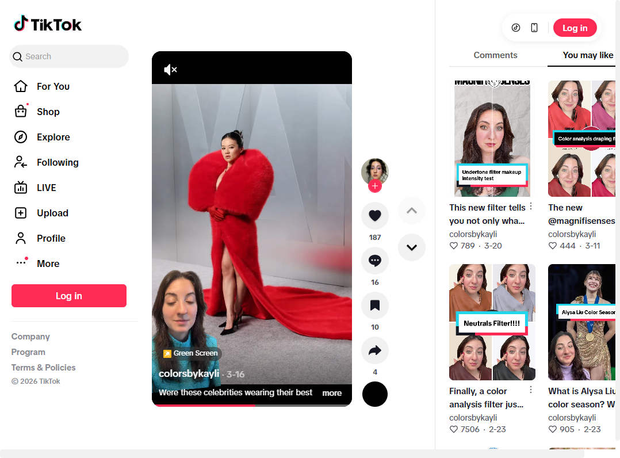Click the TikTok coin icon in header
This screenshot has width=620, height=458.
516,28
